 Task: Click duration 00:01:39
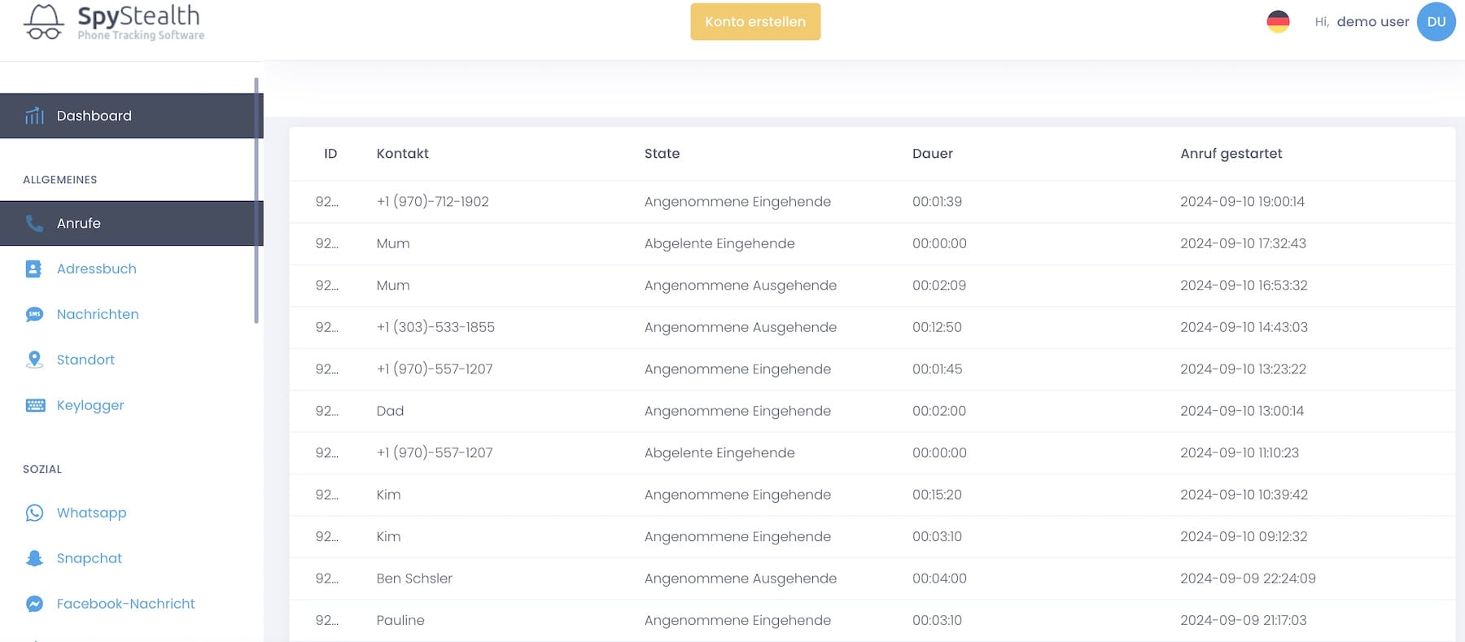pos(937,202)
